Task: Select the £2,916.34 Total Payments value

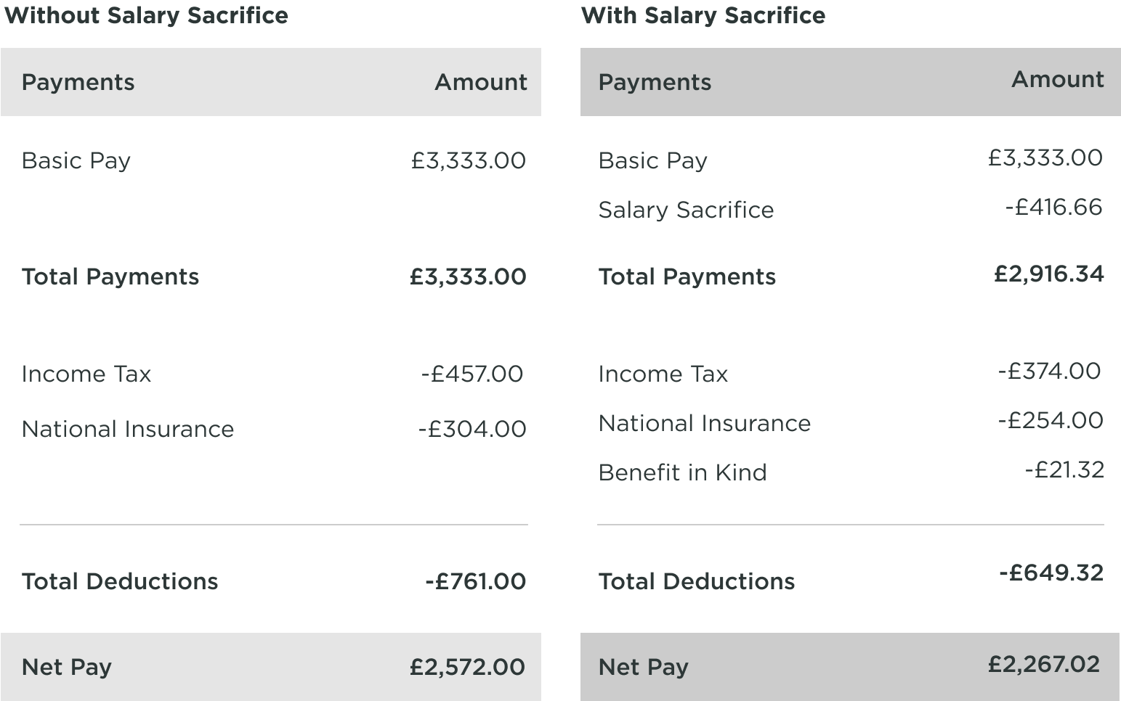Action: pyautogui.click(x=1048, y=274)
